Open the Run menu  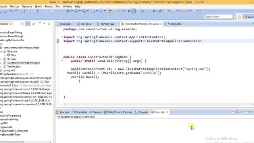(x=58, y=6)
